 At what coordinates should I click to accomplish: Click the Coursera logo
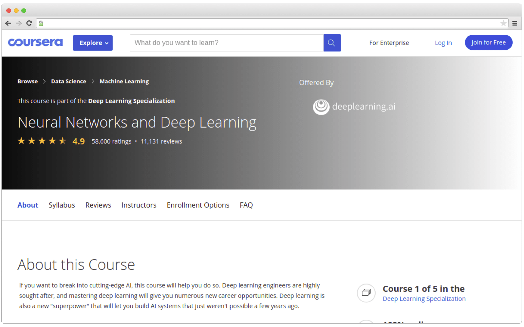[35, 42]
